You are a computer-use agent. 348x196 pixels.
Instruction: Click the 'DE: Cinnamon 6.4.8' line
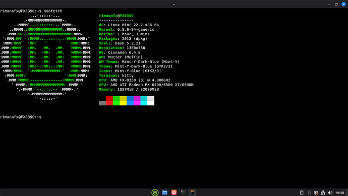(120, 52)
